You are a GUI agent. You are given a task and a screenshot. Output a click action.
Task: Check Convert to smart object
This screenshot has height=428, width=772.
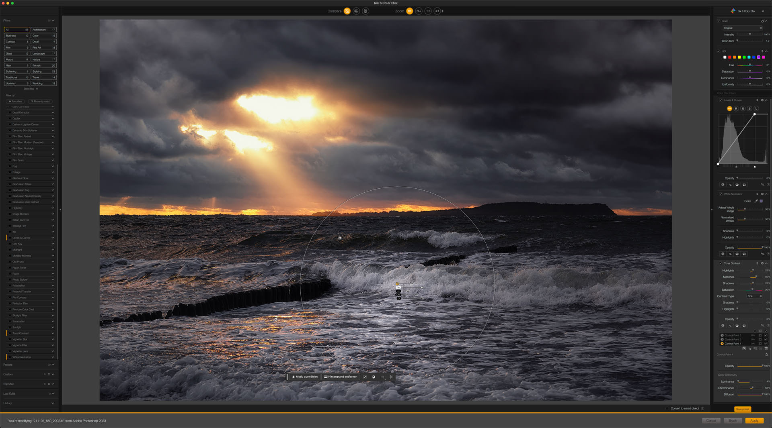[667, 408]
